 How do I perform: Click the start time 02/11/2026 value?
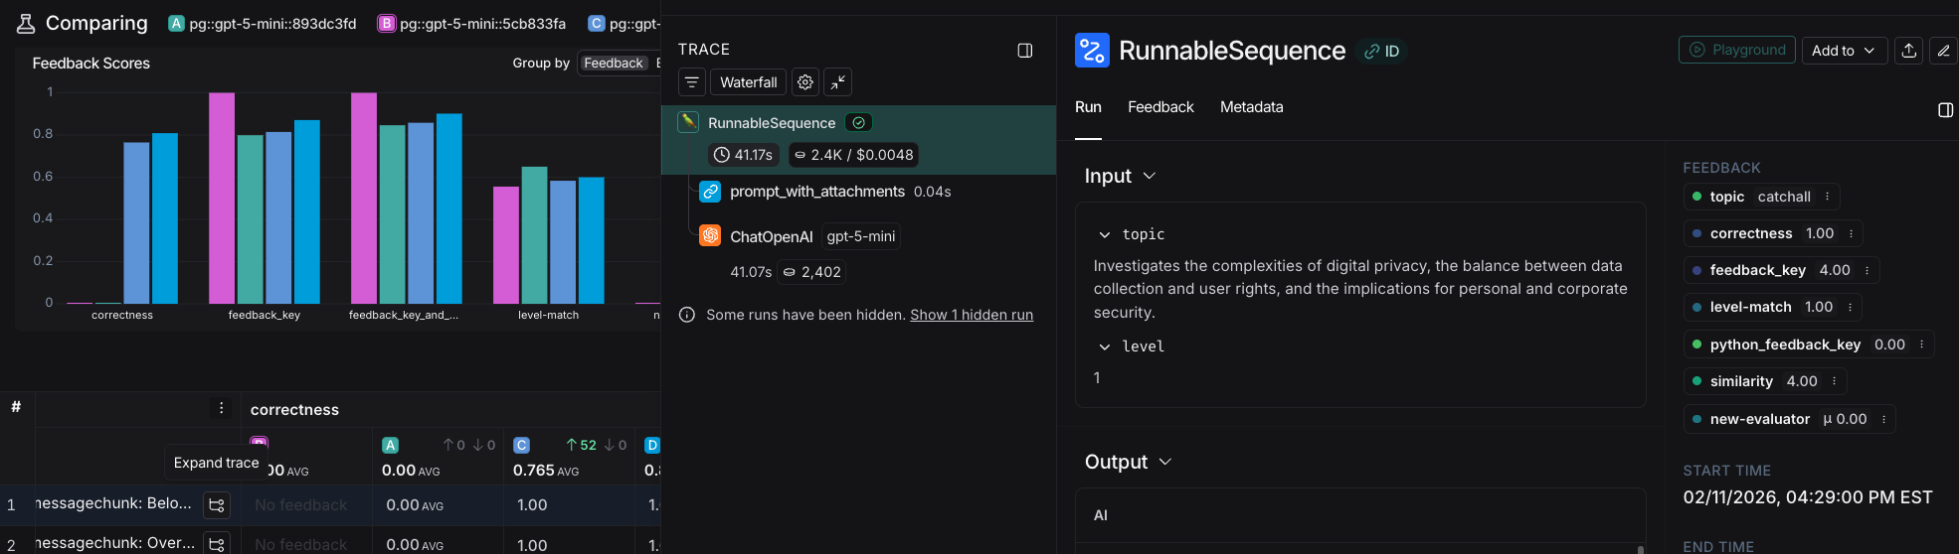pos(1808,497)
